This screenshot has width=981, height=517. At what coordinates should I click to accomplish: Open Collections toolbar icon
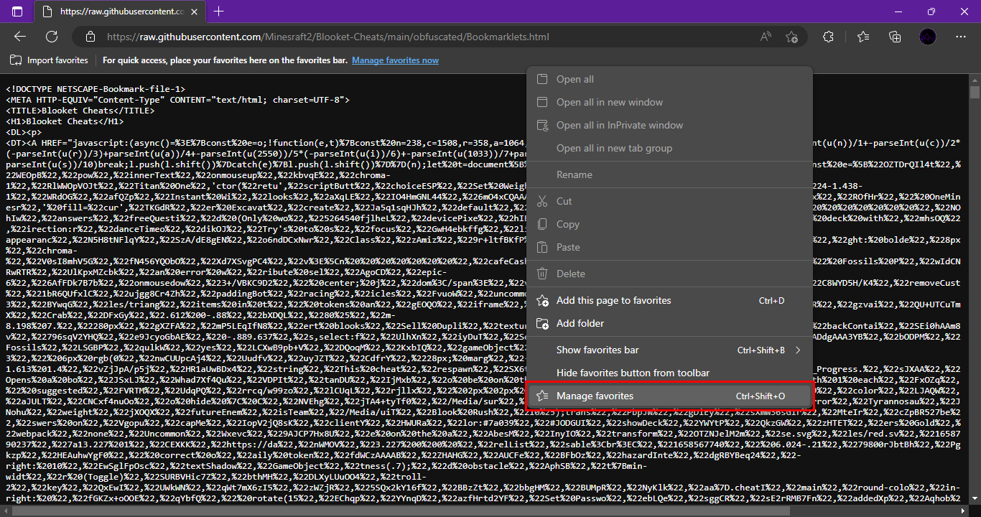[895, 37]
